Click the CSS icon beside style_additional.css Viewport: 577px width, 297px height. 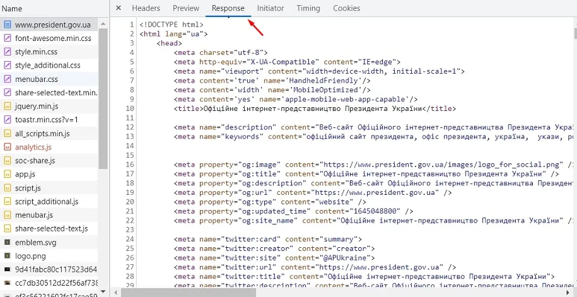click(x=7, y=66)
